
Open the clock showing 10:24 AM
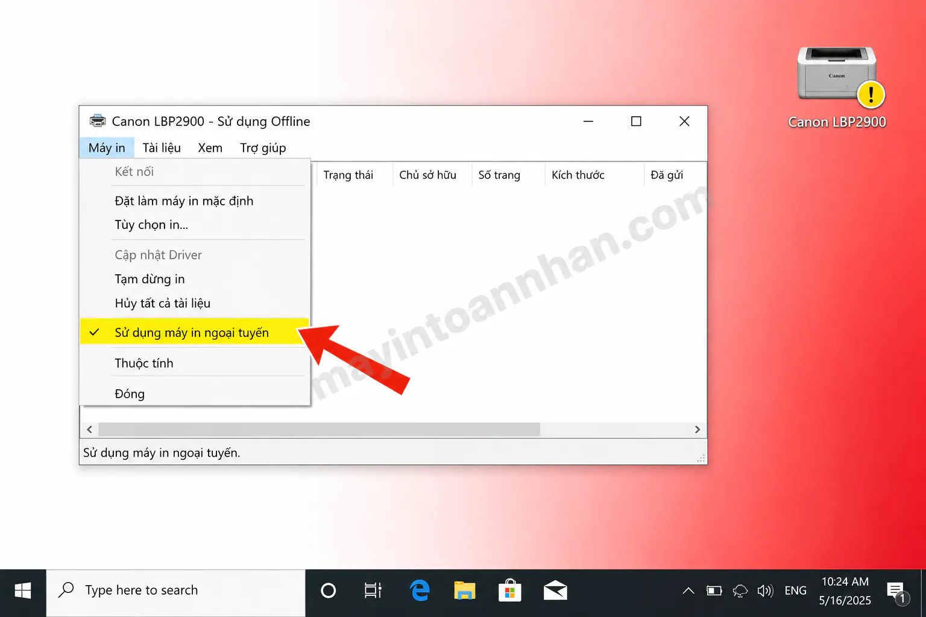coord(845,590)
